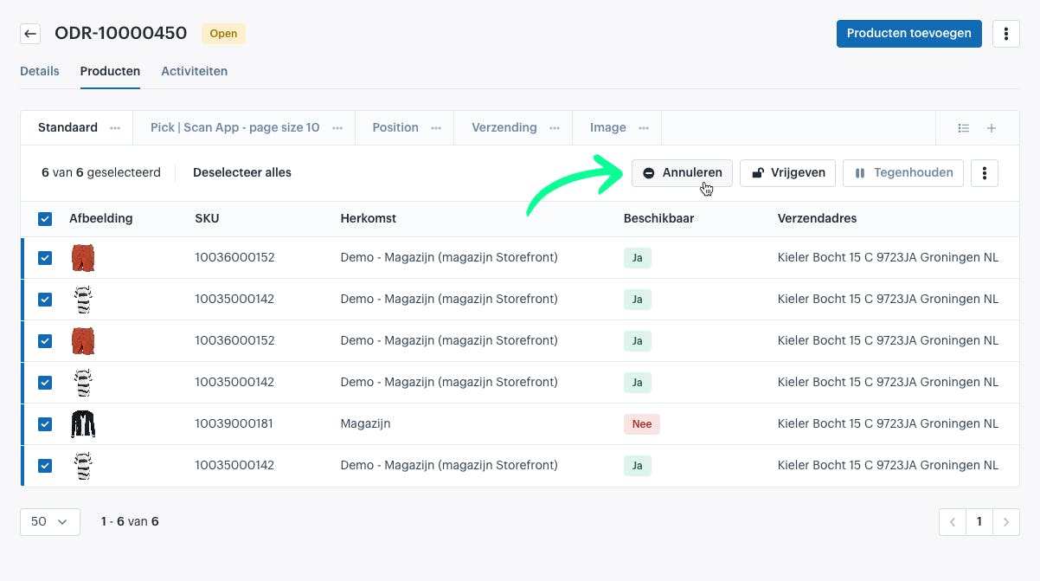1040x581 pixels.
Task: Toggle the select-all checkbox in the header
Action: point(45,219)
